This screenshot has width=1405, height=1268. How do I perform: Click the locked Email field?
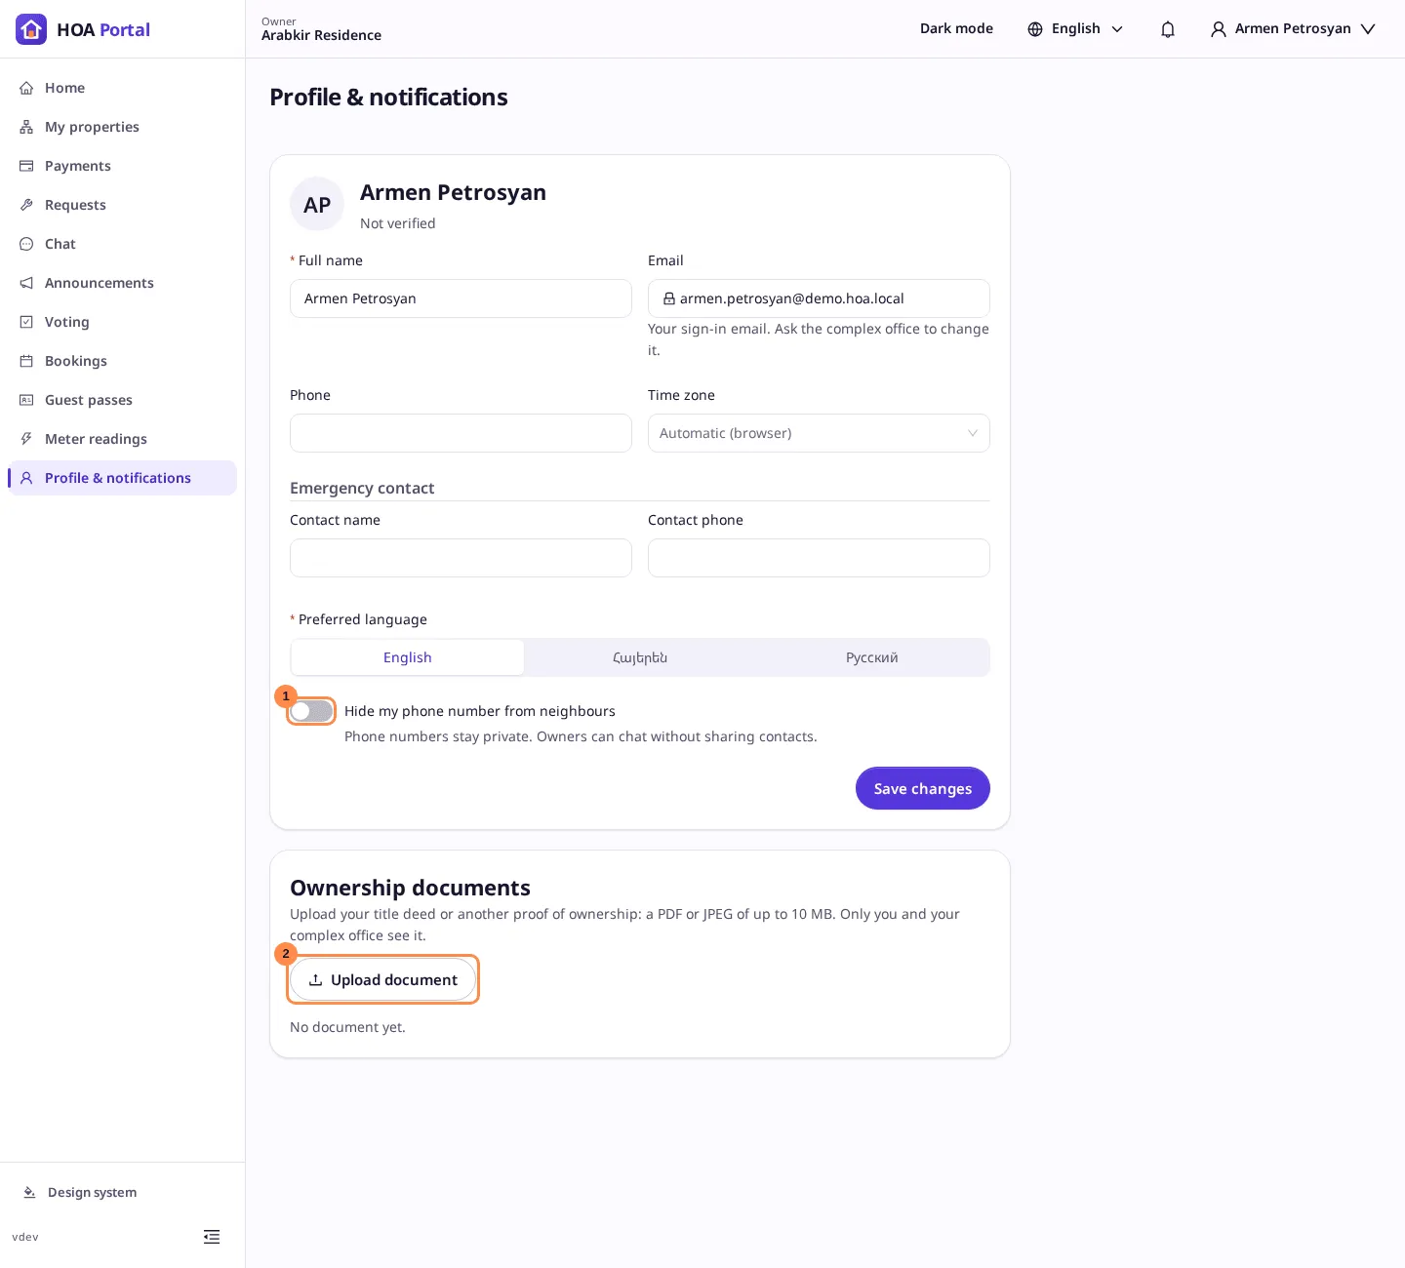(819, 298)
